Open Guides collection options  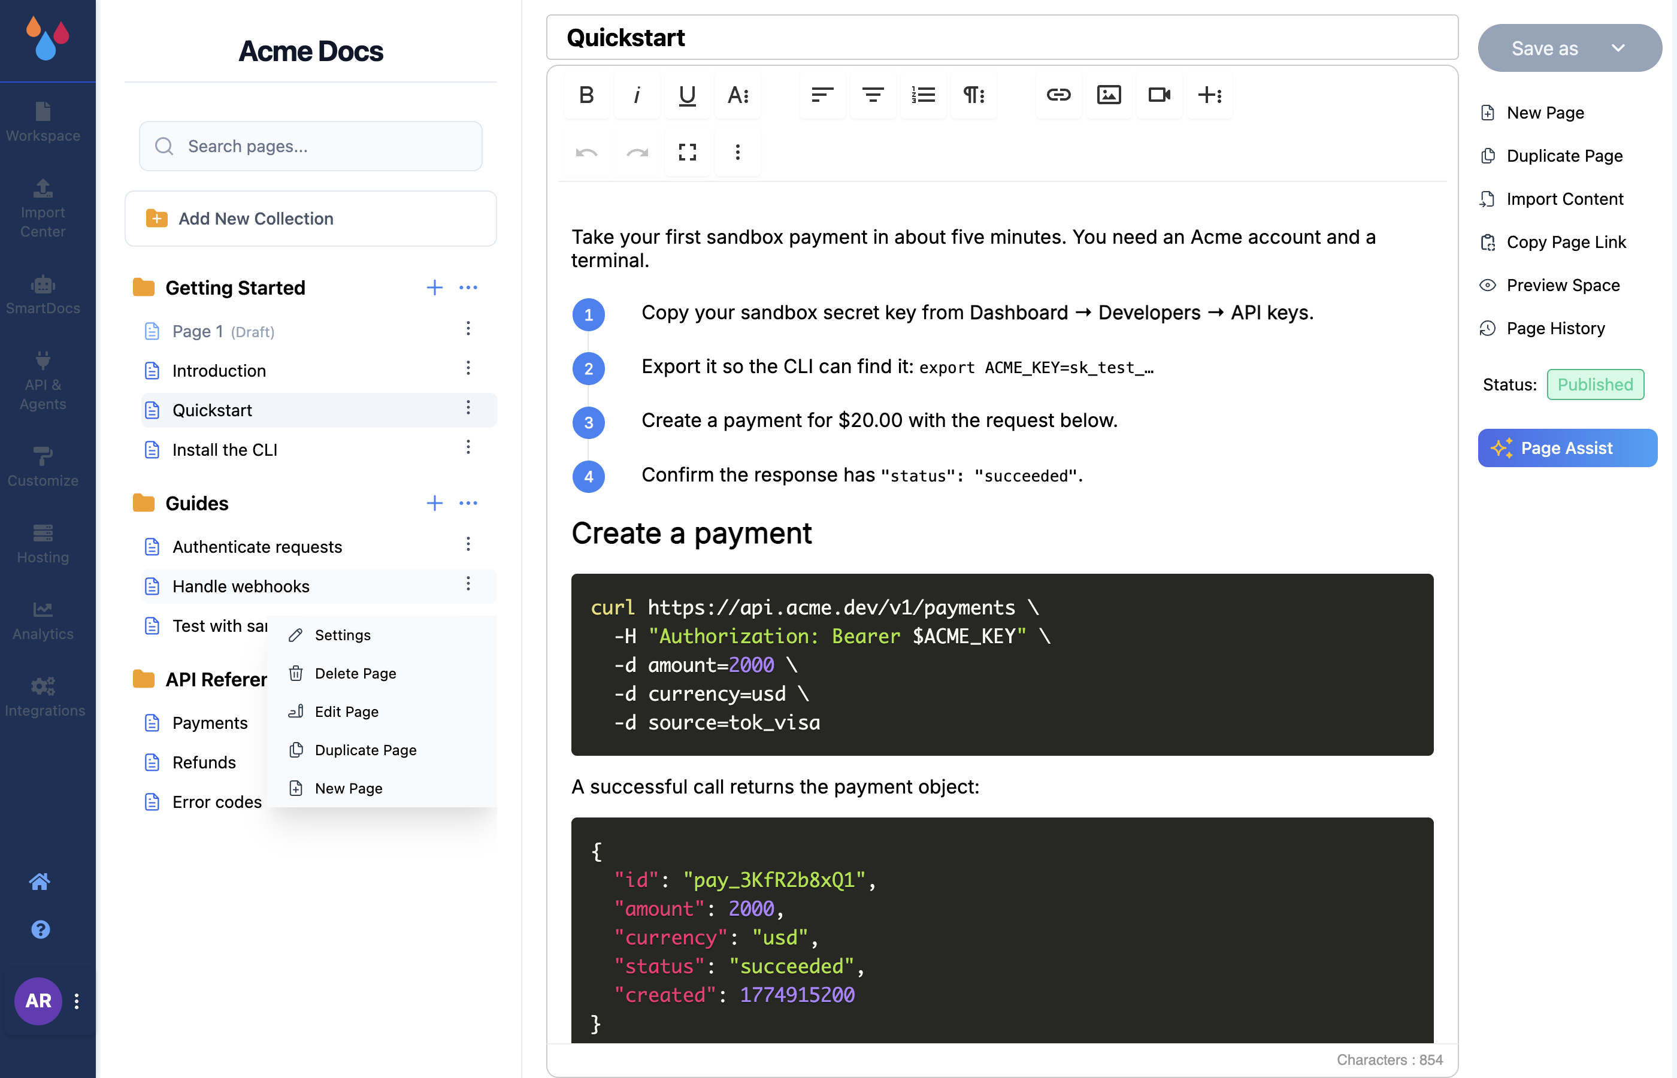tap(468, 503)
